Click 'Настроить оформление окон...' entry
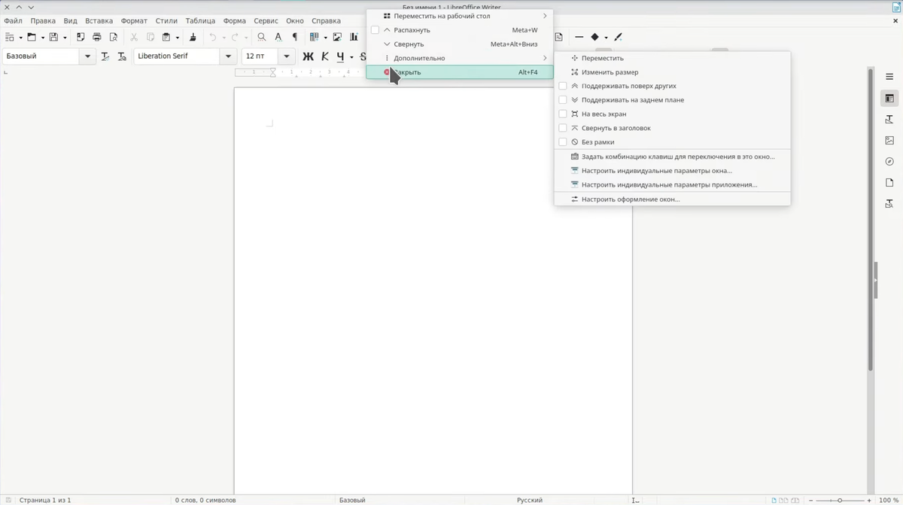This screenshot has width=903, height=505. click(x=634, y=199)
